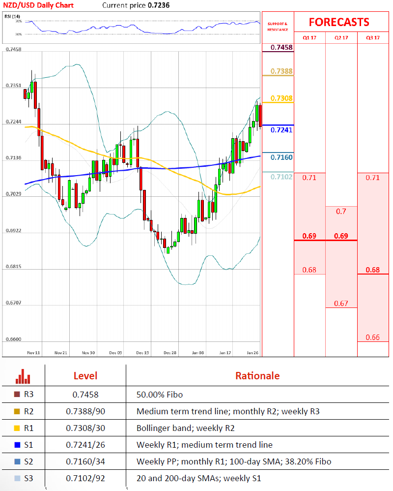Click the 0.7102 support level marker
This screenshot has height=491, width=393.
click(x=281, y=177)
